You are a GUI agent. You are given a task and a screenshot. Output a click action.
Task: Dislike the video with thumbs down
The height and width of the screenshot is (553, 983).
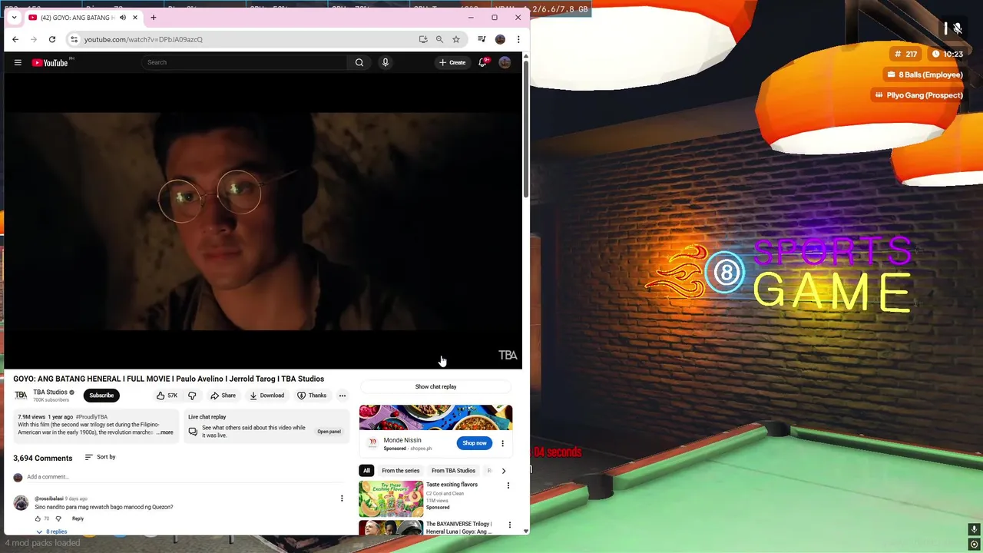[x=192, y=396]
